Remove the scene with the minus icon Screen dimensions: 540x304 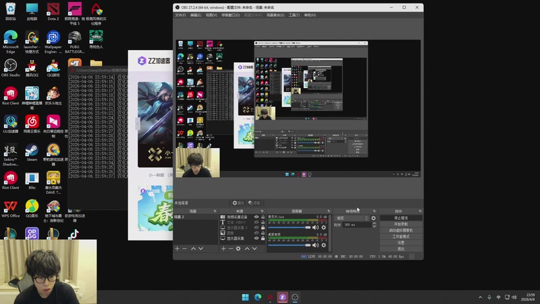(184, 249)
